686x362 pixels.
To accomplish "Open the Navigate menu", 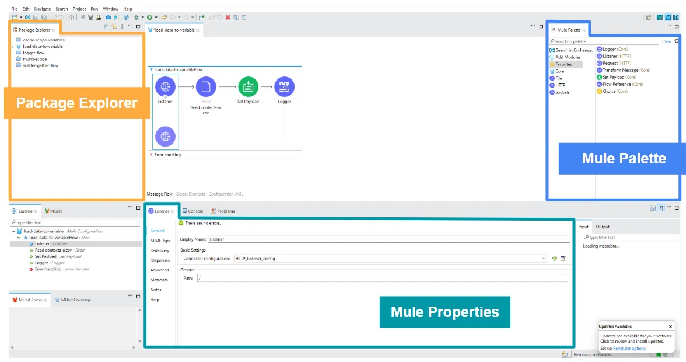I will point(43,9).
